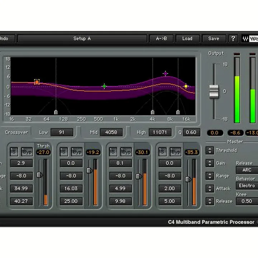This screenshot has height=258, width=258.
Task: Adjust band three threshold slider
Action: point(139,176)
